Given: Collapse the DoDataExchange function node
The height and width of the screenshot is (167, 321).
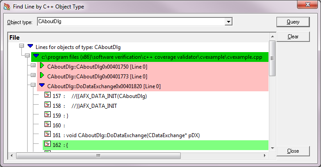Looking at the screenshot, I should pyautogui.click(x=33, y=85).
